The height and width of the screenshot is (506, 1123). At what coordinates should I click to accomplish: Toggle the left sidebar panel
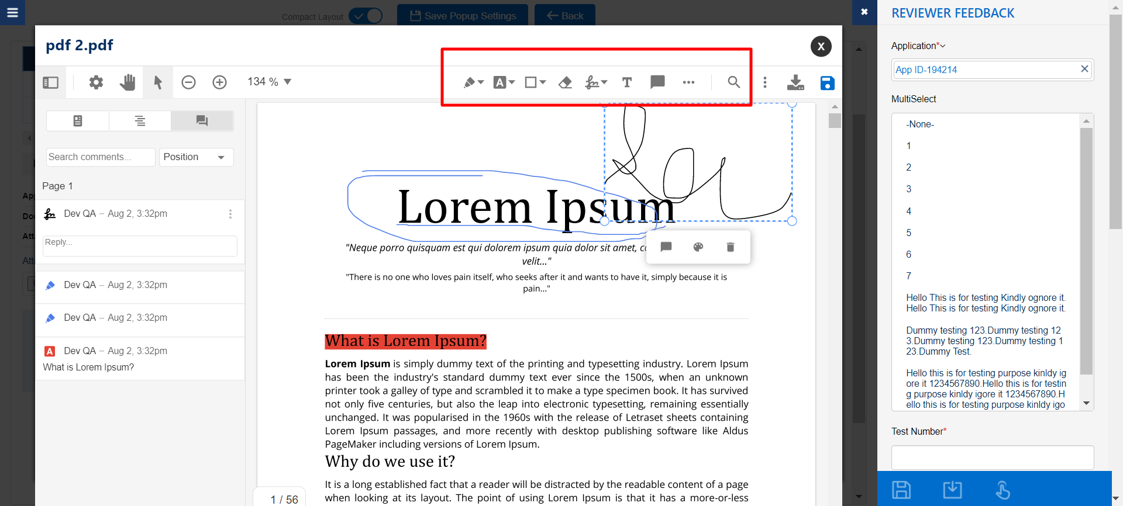coord(51,82)
